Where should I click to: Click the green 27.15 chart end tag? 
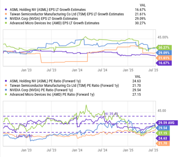coord(163,133)
